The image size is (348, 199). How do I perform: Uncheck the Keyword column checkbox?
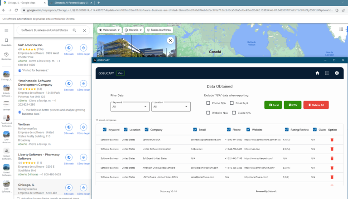pos(105,130)
